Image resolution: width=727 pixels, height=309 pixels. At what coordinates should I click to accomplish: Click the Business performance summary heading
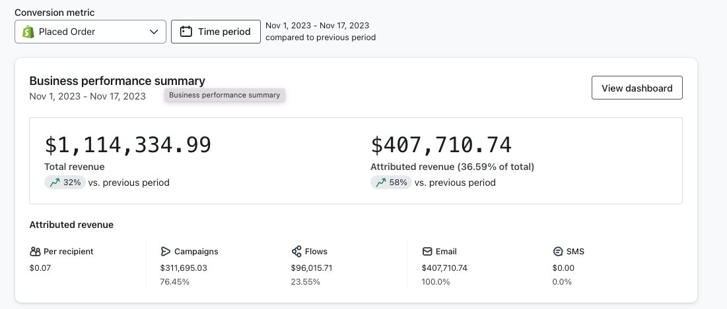click(x=117, y=81)
